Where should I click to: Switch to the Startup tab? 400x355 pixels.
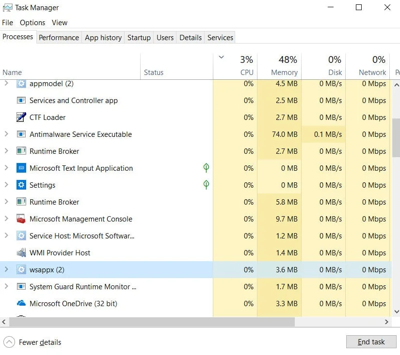[x=139, y=38]
